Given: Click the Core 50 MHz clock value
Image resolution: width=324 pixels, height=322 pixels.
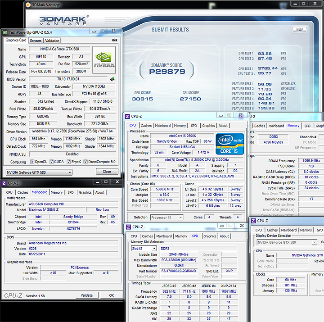Looking at the screenshot, I should [x=291, y=280].
